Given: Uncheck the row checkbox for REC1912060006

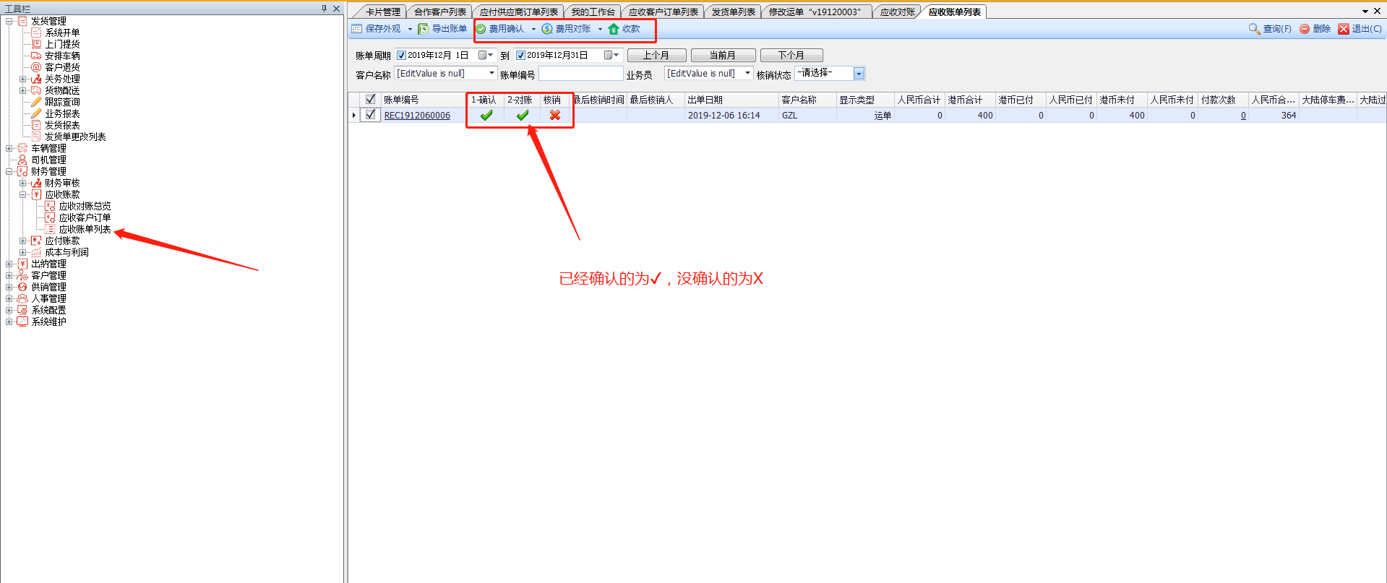Looking at the screenshot, I should [x=371, y=115].
